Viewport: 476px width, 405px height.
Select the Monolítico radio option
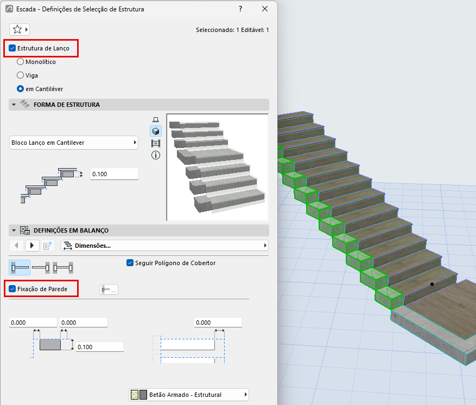pos(20,62)
